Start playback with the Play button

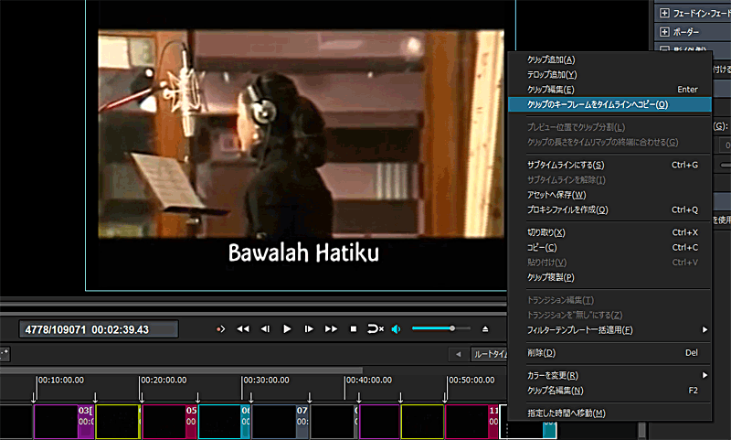287,329
